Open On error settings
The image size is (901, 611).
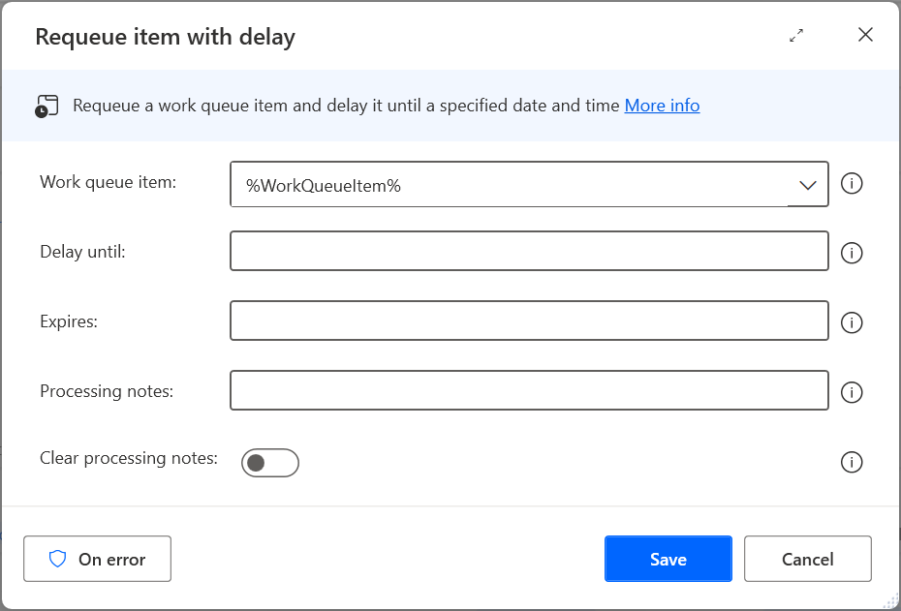click(97, 559)
